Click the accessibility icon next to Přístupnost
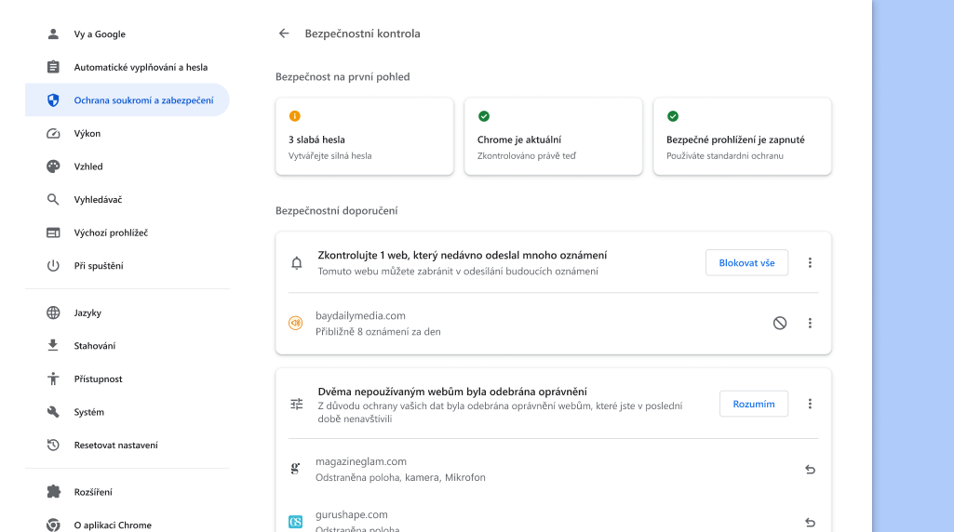 53,379
